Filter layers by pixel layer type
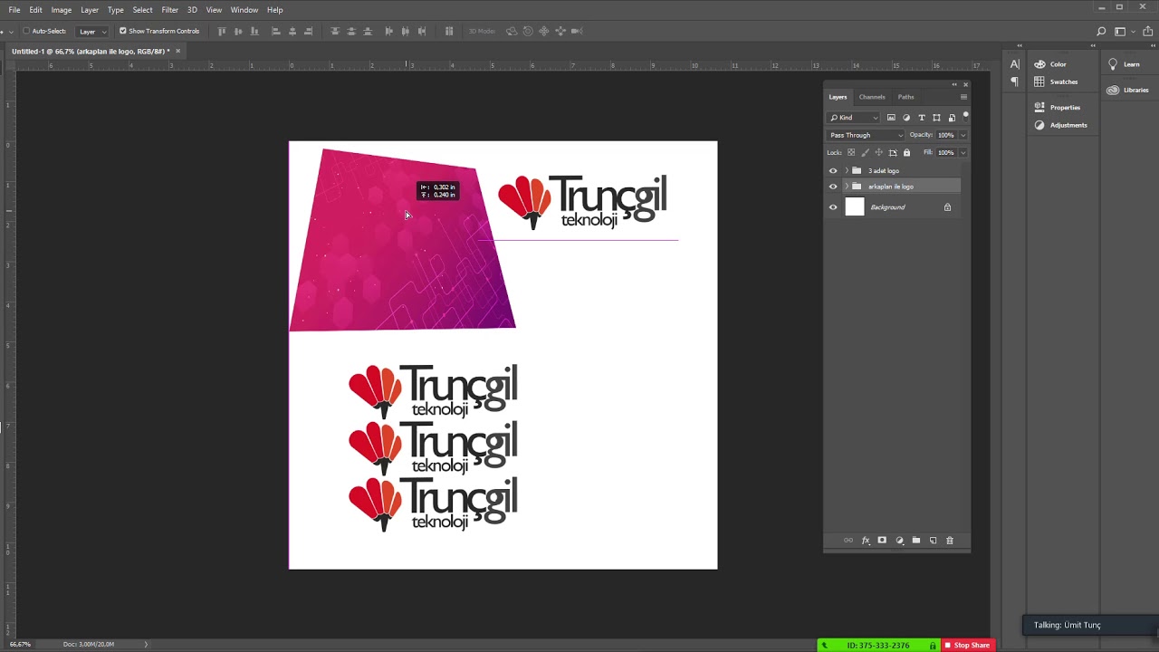Screen dimensions: 1159x652 coord(891,118)
